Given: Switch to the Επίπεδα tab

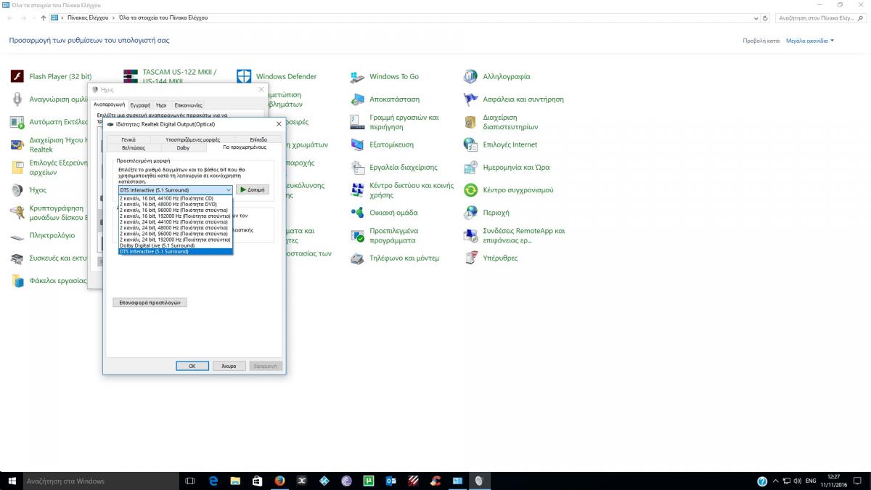Looking at the screenshot, I should (x=258, y=139).
